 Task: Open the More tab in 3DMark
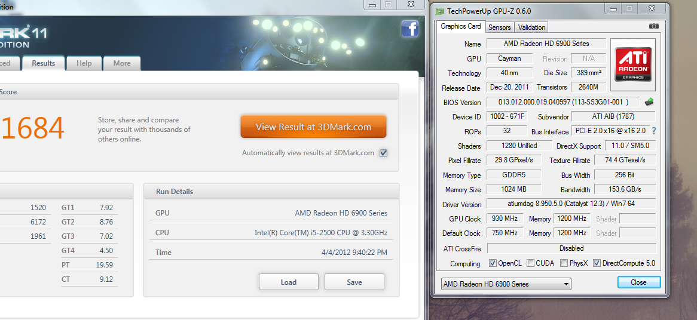[122, 63]
